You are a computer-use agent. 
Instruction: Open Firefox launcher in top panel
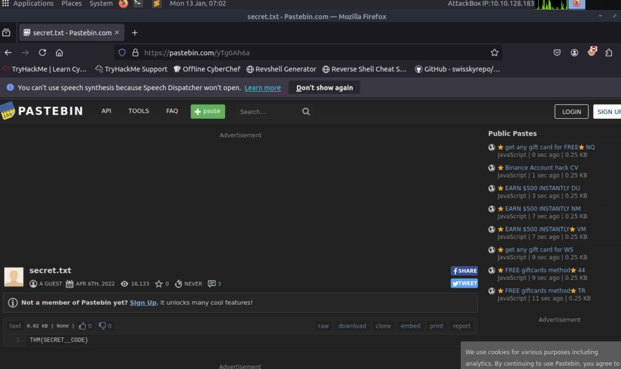coord(124,4)
